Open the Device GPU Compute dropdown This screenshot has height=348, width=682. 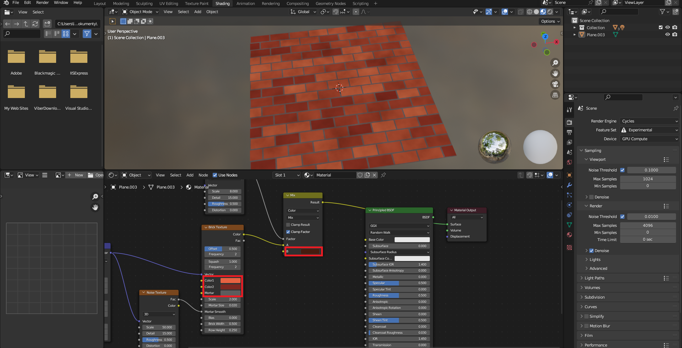[x=649, y=139]
